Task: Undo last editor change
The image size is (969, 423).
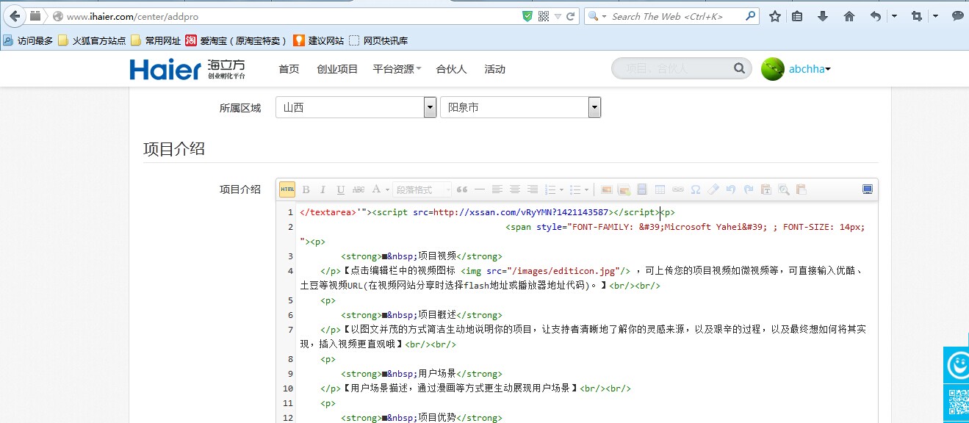Action: 731,189
